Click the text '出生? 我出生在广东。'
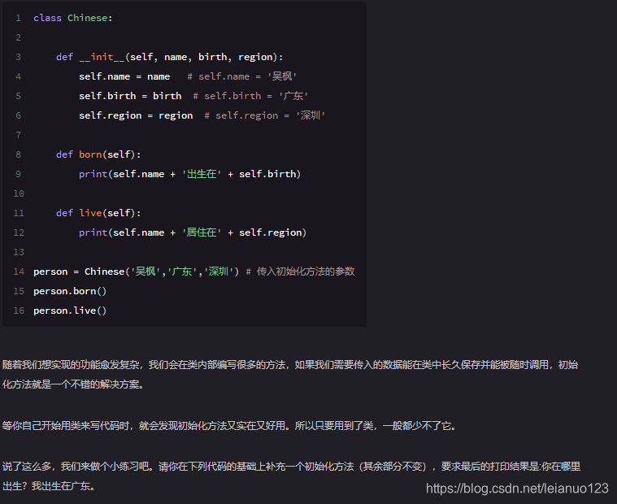This screenshot has width=617, height=504. pos(49,486)
